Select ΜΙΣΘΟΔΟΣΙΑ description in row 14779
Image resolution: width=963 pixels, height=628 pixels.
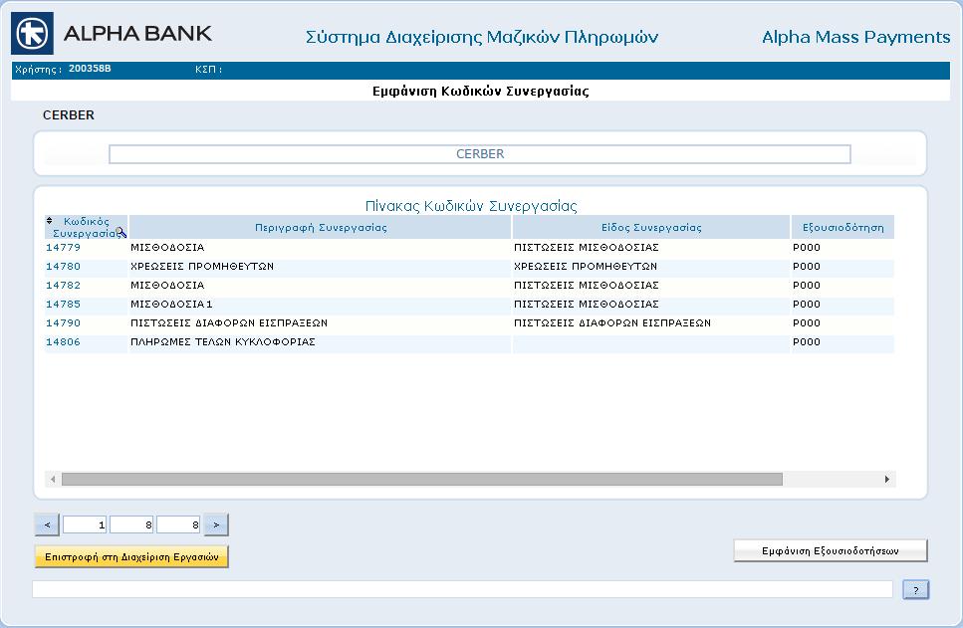pyautogui.click(x=320, y=248)
